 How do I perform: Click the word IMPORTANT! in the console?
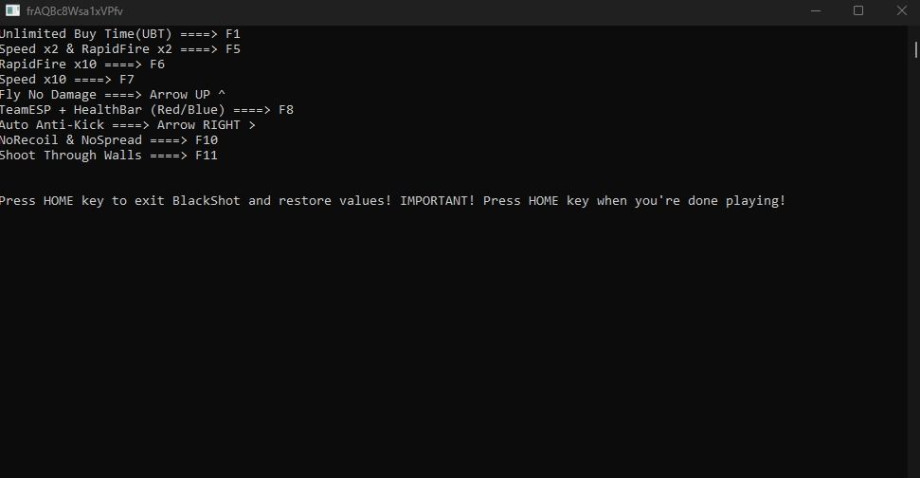click(437, 201)
